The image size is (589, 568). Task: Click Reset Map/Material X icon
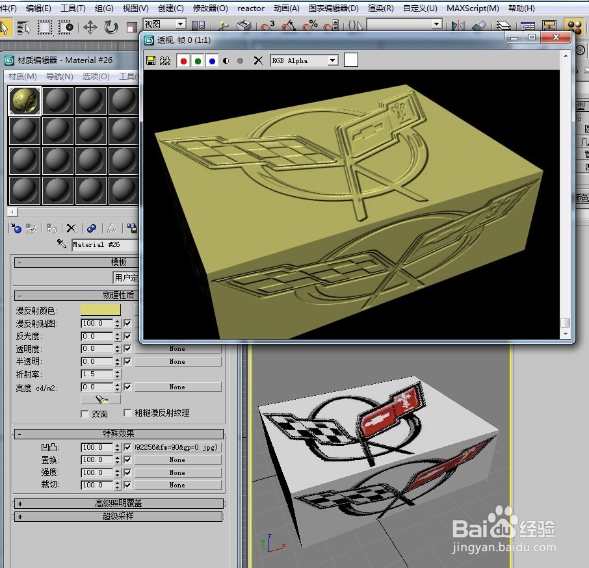71,228
